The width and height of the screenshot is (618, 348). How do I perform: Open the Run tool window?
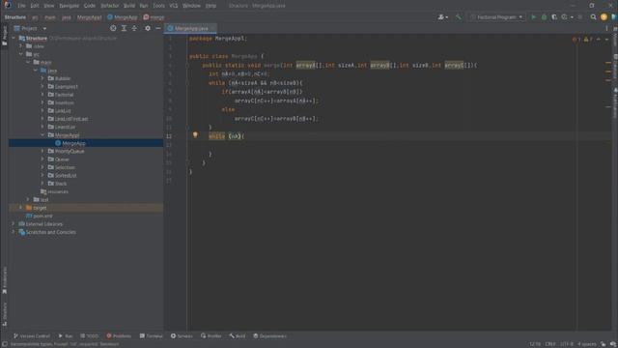(66, 336)
